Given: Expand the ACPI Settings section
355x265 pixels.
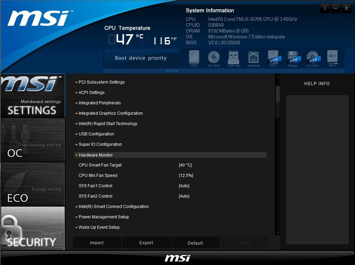Looking at the screenshot, I should point(92,93).
